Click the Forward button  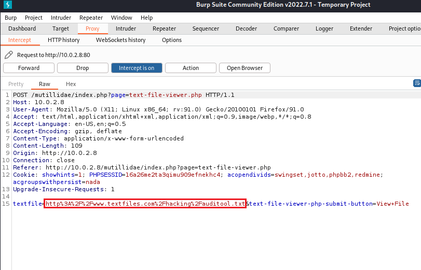(29, 68)
